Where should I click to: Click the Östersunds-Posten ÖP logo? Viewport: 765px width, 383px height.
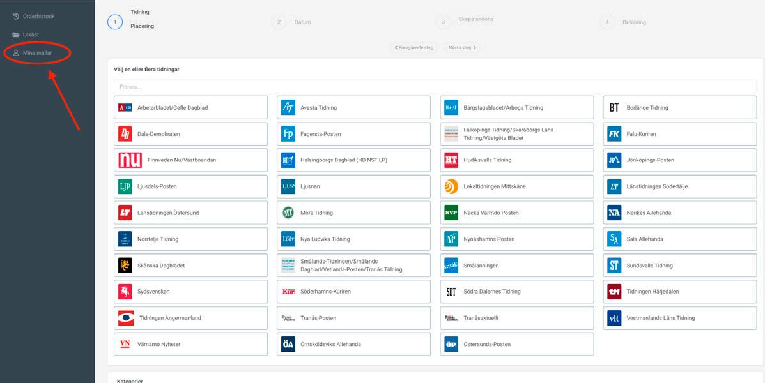[451, 344]
